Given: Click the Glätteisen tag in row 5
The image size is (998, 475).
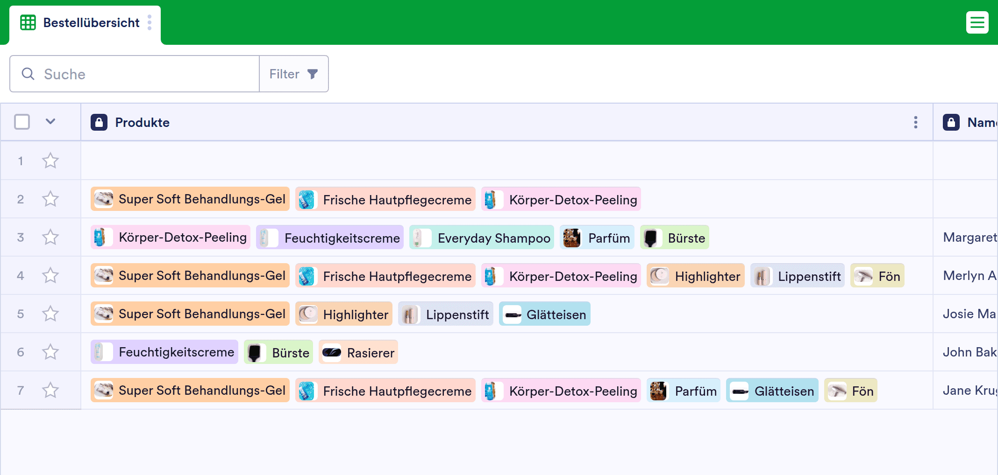Looking at the screenshot, I should (x=545, y=314).
